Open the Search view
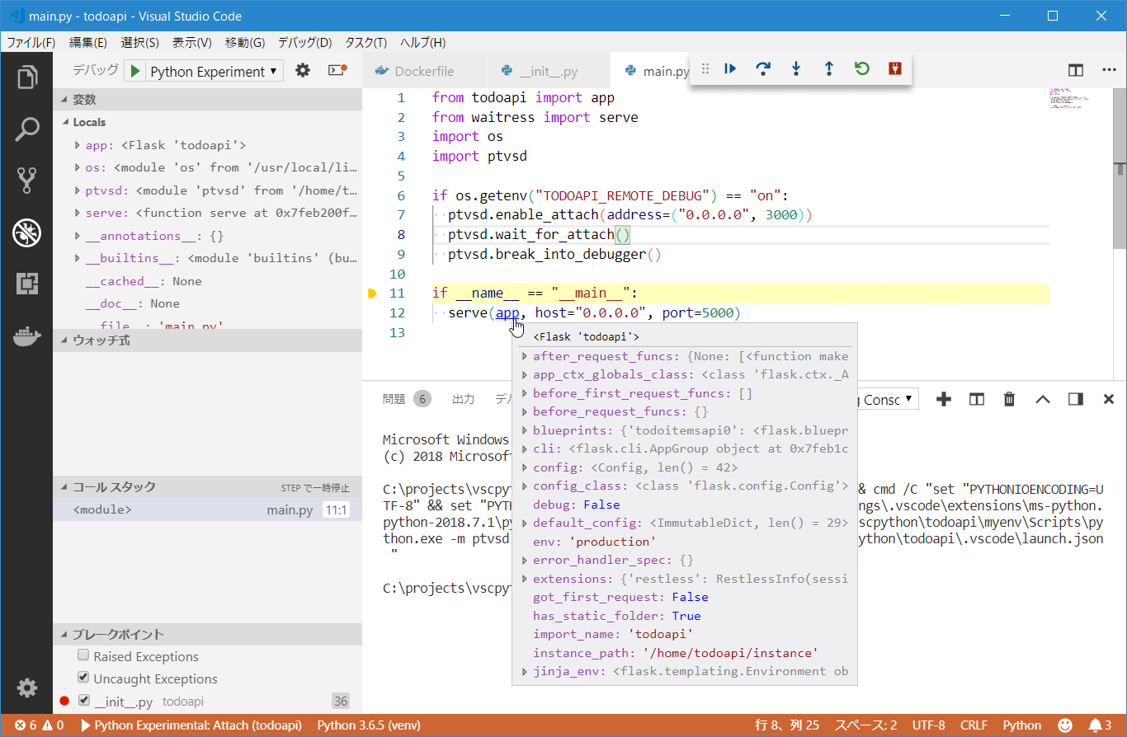The height and width of the screenshot is (737, 1127). click(x=27, y=129)
